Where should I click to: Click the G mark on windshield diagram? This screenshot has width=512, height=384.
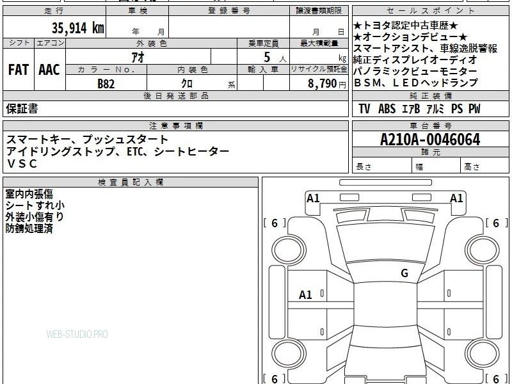click(x=404, y=273)
